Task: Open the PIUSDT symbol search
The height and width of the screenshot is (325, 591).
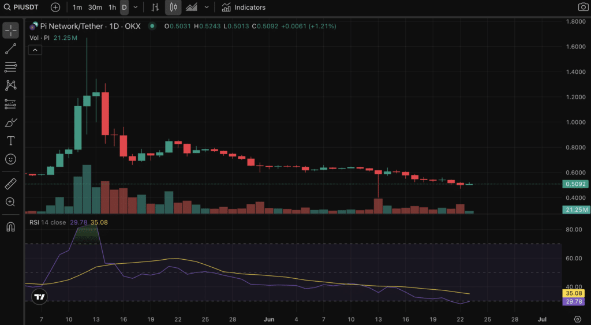Action: click(x=21, y=7)
